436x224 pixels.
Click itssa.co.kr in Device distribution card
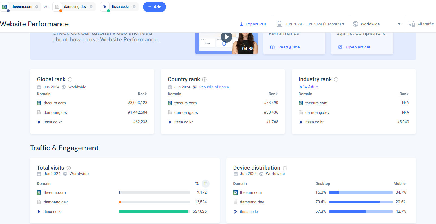coord(249,212)
